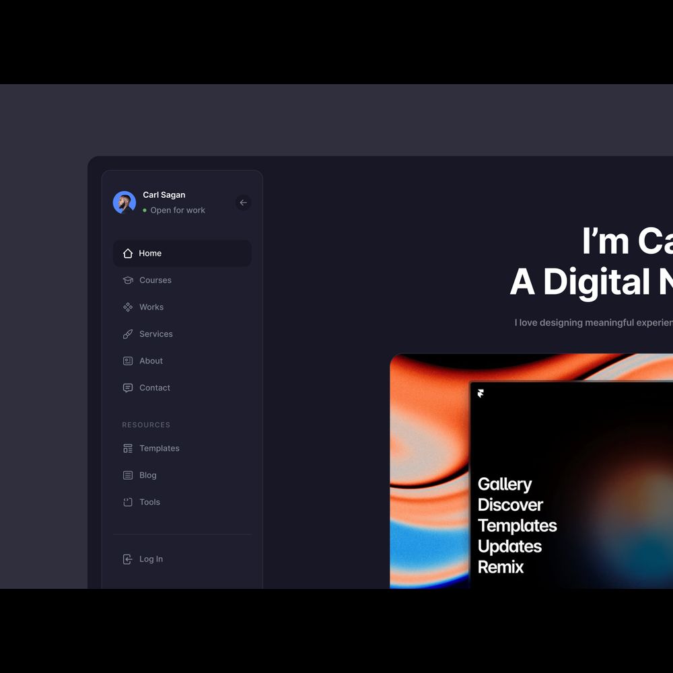Click the ID card icon beside About

[128, 361]
